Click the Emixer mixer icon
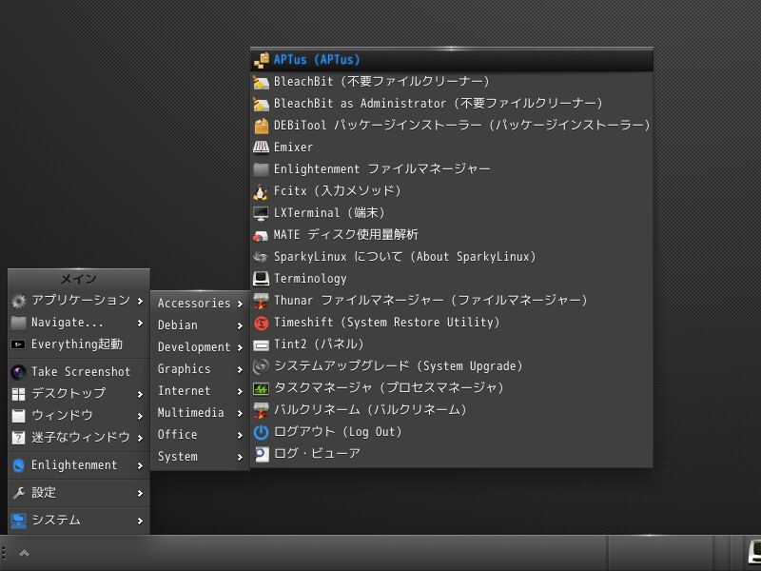The height and width of the screenshot is (571, 761). [261, 148]
